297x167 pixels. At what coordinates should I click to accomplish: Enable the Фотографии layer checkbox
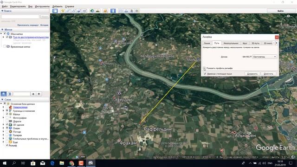click(7, 118)
